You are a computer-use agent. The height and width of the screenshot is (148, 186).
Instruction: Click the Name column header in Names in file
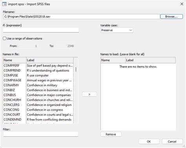point(15,60)
